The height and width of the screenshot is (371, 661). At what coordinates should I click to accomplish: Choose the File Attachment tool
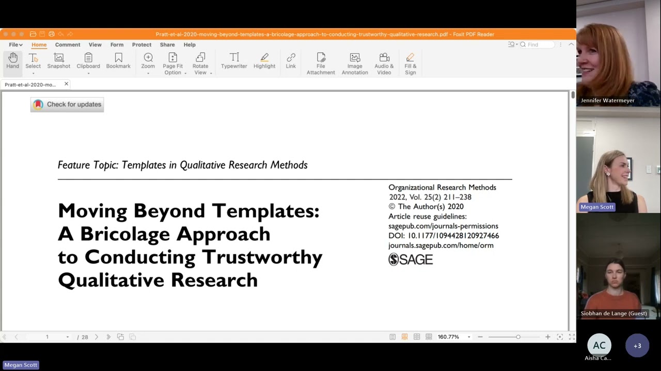coord(321,63)
